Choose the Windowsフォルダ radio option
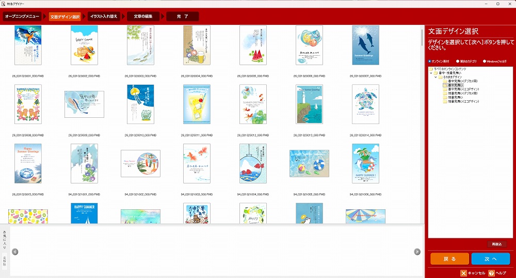516x278 pixels. click(x=485, y=61)
